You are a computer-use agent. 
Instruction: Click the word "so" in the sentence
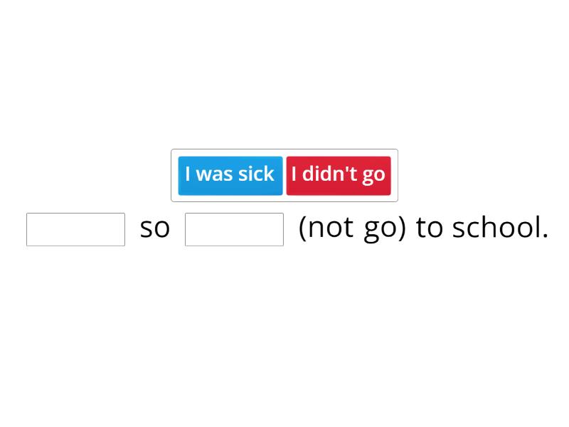coord(155,228)
